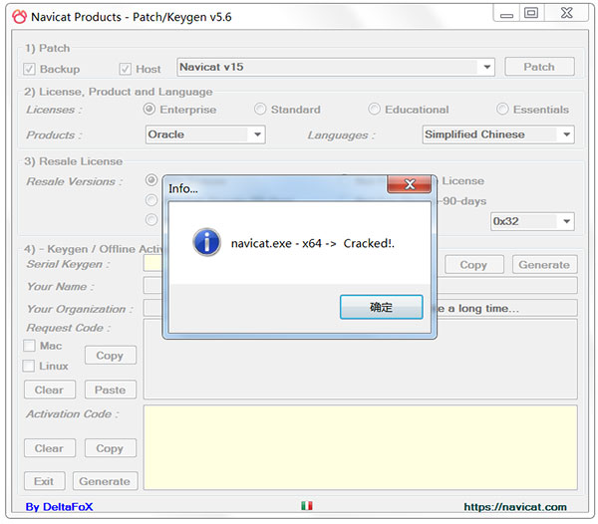Click the bottom Generate button

tap(105, 481)
